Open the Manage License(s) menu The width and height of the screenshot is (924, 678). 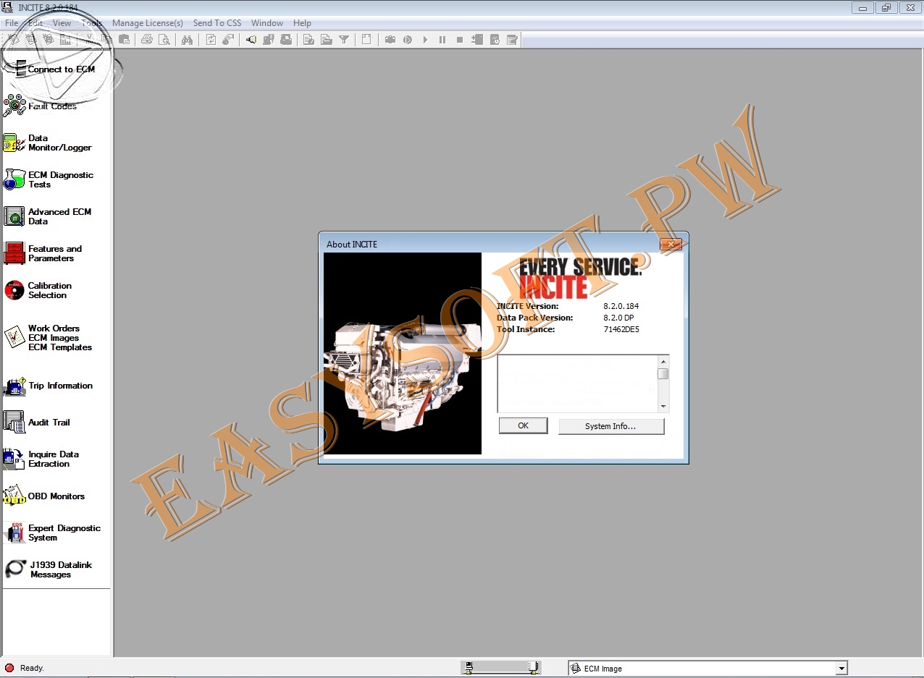[x=148, y=23]
